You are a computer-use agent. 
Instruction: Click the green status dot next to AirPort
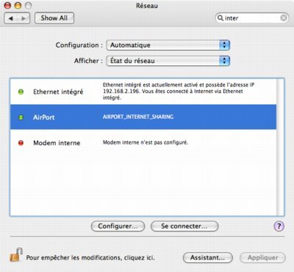coord(21,117)
